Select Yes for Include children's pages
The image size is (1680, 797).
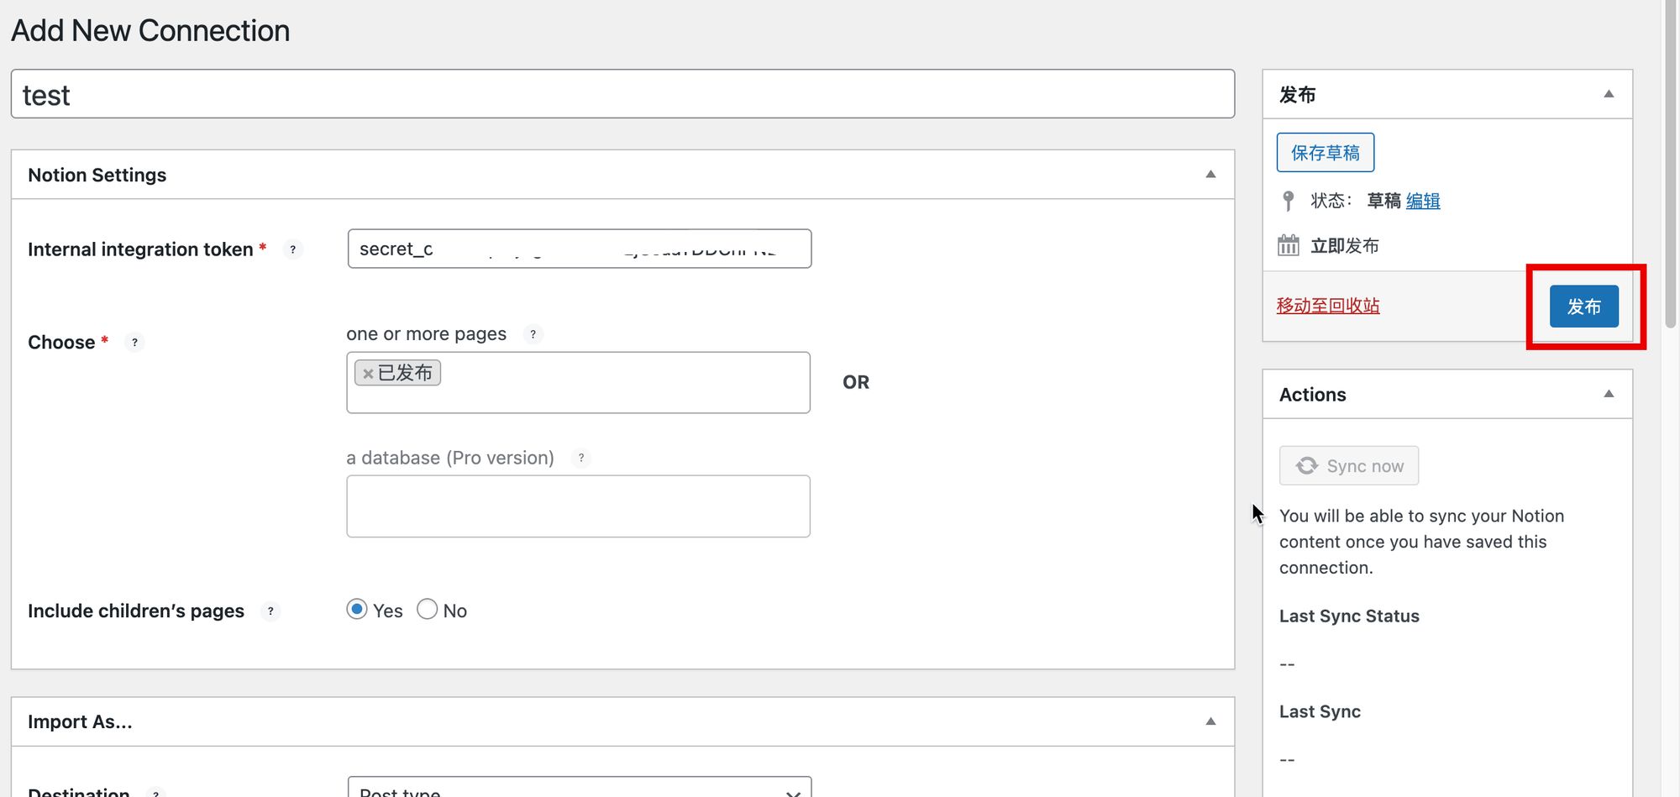pyautogui.click(x=357, y=609)
